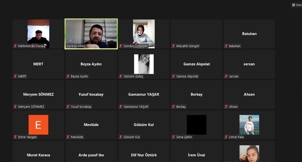Screen dimensions: 302x162
Task: Click muted mic icon next to Gülsüm Güleç
Action: pyautogui.click(x=121, y=76)
